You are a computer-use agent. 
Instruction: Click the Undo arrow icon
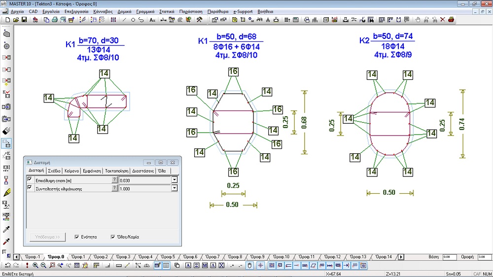pos(7,265)
